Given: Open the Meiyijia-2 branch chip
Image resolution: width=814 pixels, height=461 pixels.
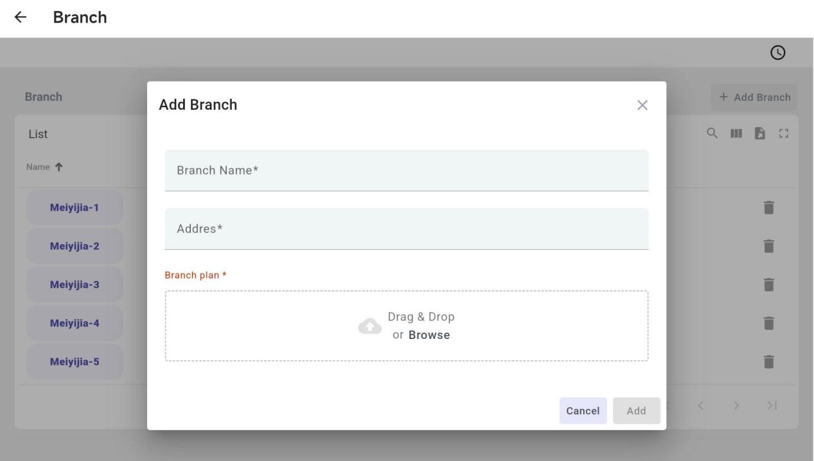Looking at the screenshot, I should click(x=75, y=246).
